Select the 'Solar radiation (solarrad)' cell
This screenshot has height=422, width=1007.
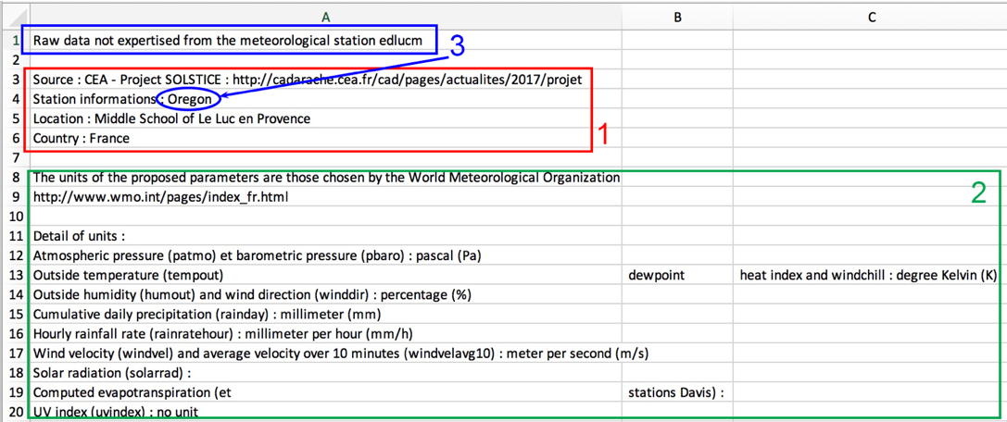click(x=111, y=372)
